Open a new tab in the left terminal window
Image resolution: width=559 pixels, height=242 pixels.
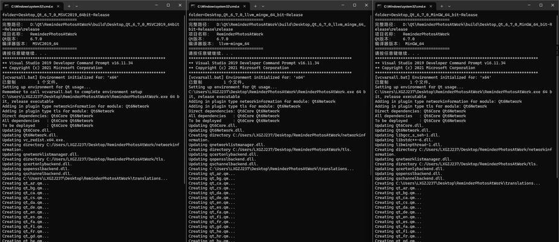pyautogui.click(x=69, y=6)
